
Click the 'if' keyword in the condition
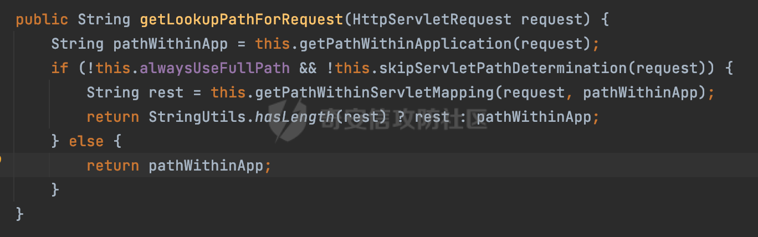coord(59,68)
